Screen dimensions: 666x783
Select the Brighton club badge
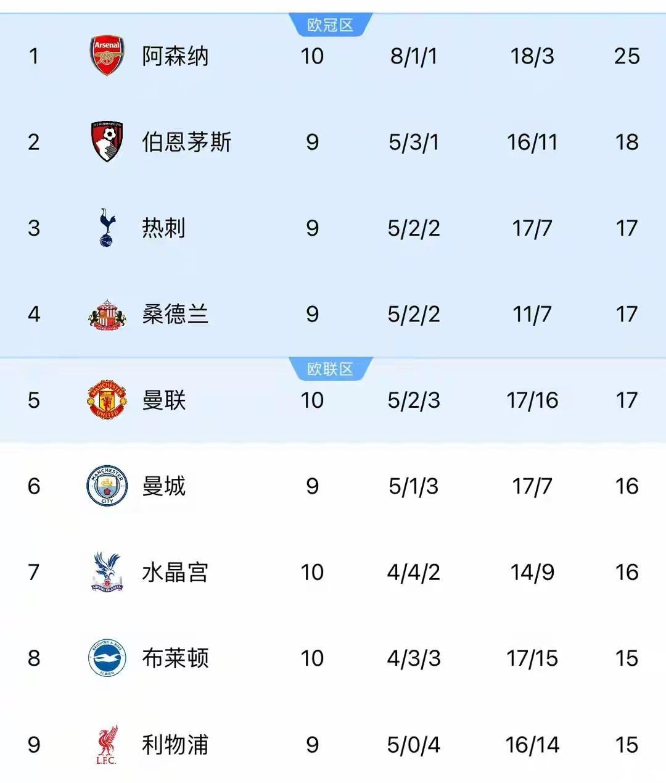[107, 658]
